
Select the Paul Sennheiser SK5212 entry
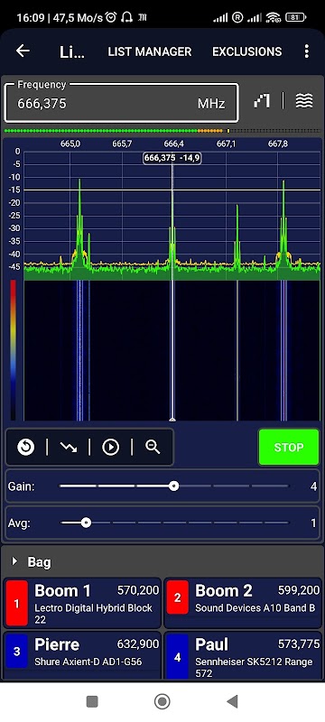[243, 656]
